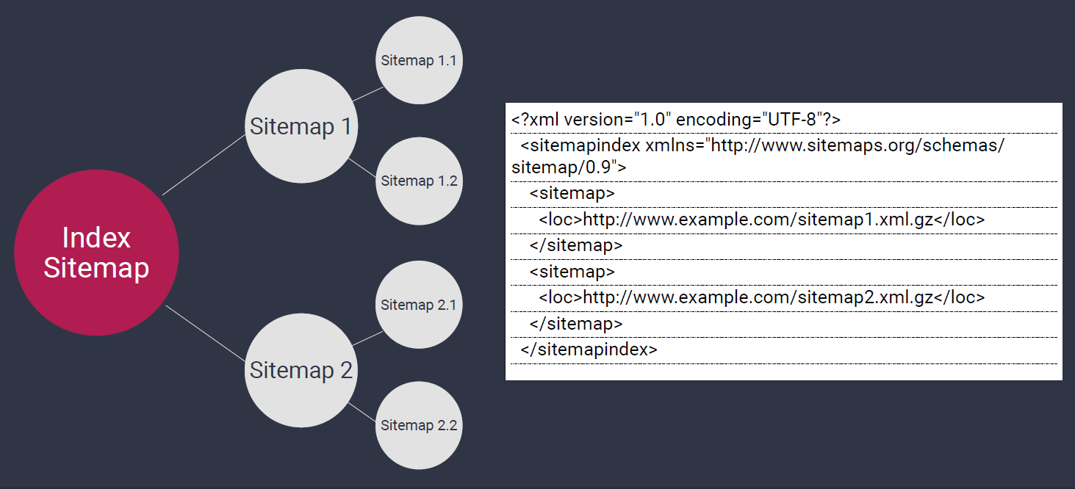Click the second opening sitemap tag
The height and width of the screenshot is (489, 1075).
(572, 272)
